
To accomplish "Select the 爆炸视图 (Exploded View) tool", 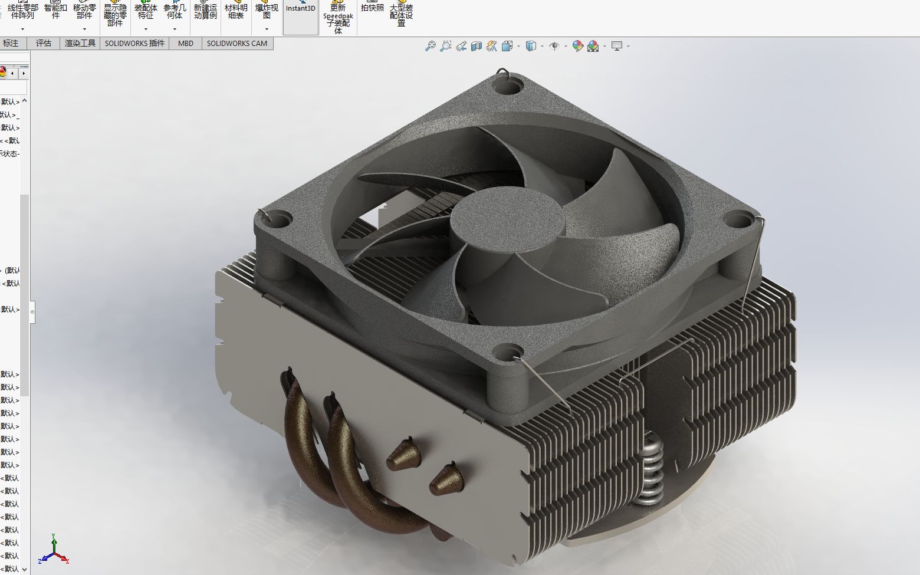I will [266, 12].
